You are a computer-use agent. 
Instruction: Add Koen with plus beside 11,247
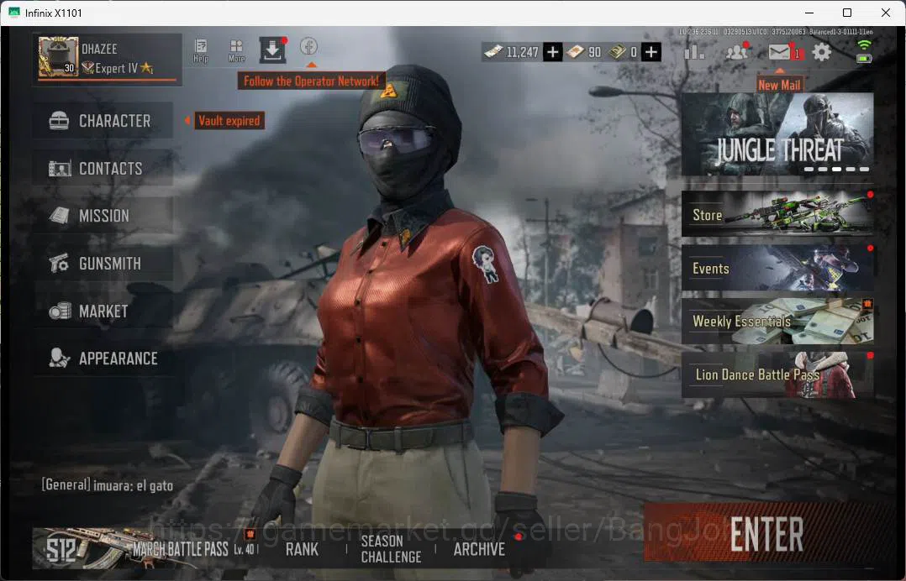[552, 52]
